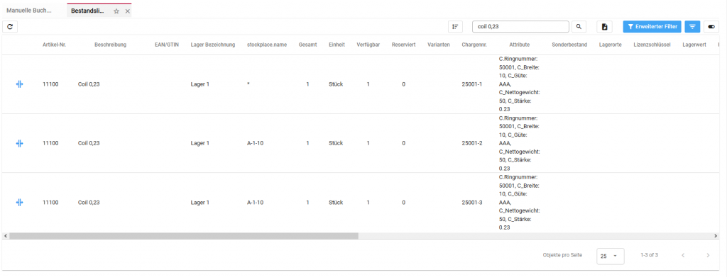Click the move icon for charge 25001-2
This screenshot has height=277, width=727.
[x=19, y=143]
